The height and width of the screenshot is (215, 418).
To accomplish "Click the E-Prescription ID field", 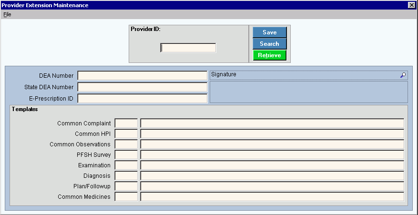I will click(x=143, y=99).
